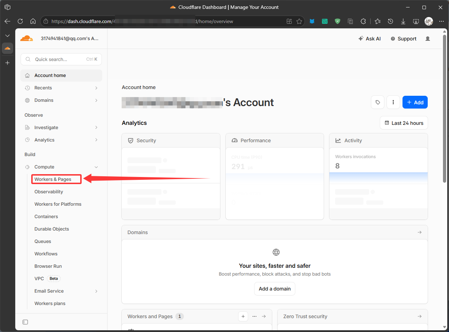
Task: Click the Investigate icon
Action: coord(27,127)
